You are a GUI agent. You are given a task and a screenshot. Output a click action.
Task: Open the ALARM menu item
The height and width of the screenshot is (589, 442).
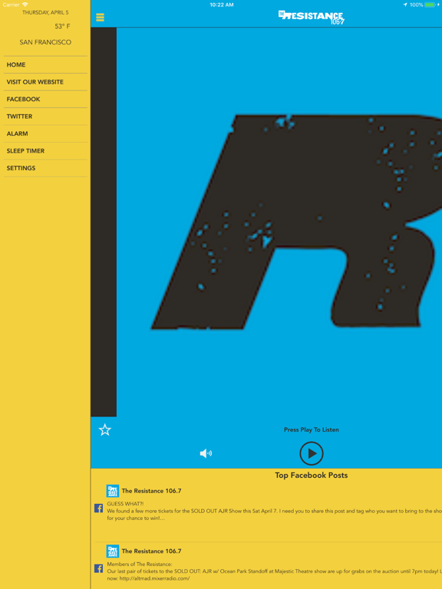(x=45, y=133)
